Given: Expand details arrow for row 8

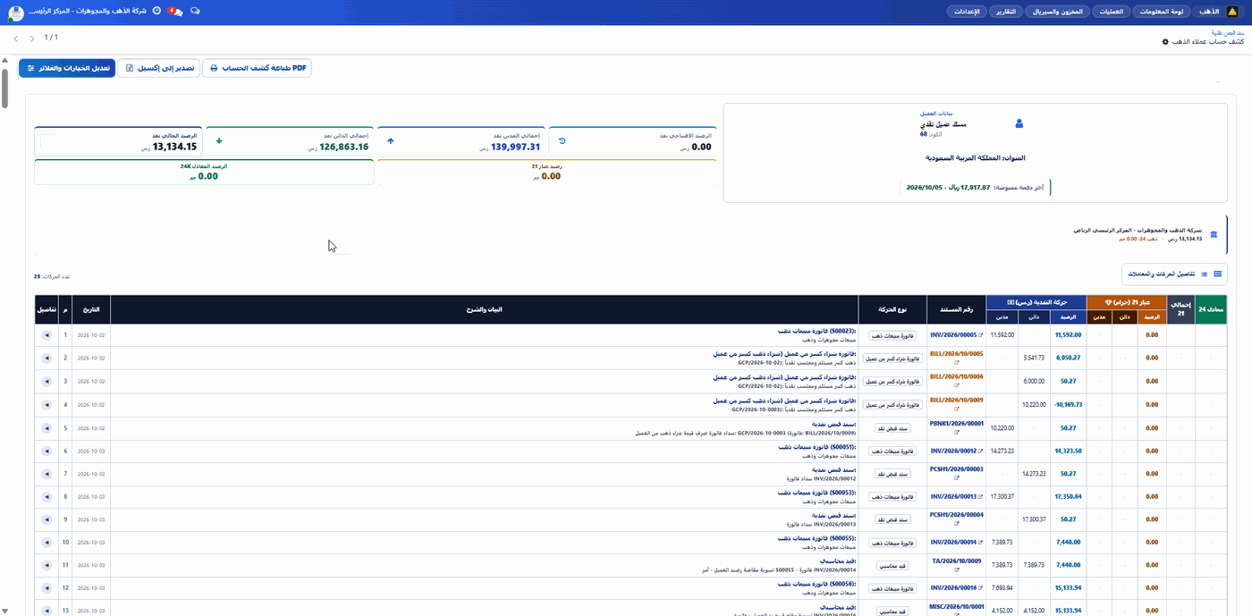Looking at the screenshot, I should 47,496.
